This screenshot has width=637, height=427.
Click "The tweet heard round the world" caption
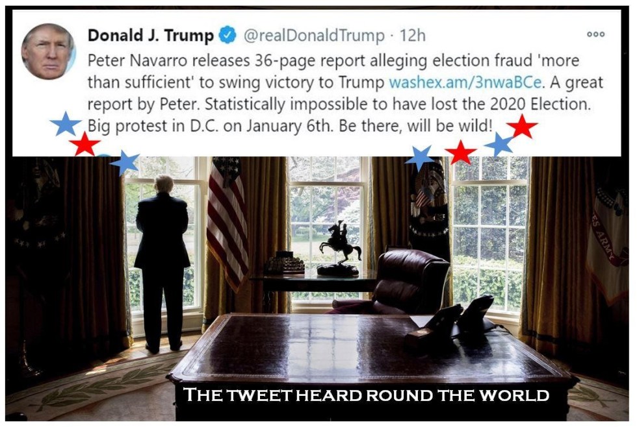[x=367, y=395]
